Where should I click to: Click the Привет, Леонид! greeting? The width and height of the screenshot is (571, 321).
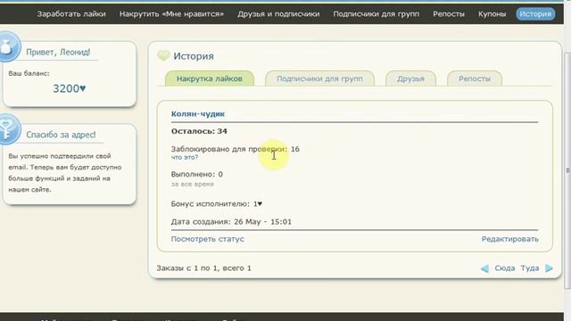tap(58, 52)
